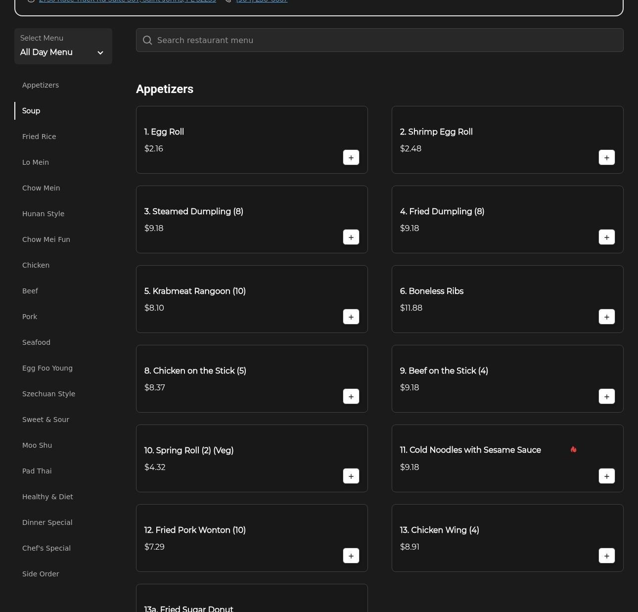638x612 pixels.
Task: Select Fried Rice from sidebar menu
Action: 39,137
